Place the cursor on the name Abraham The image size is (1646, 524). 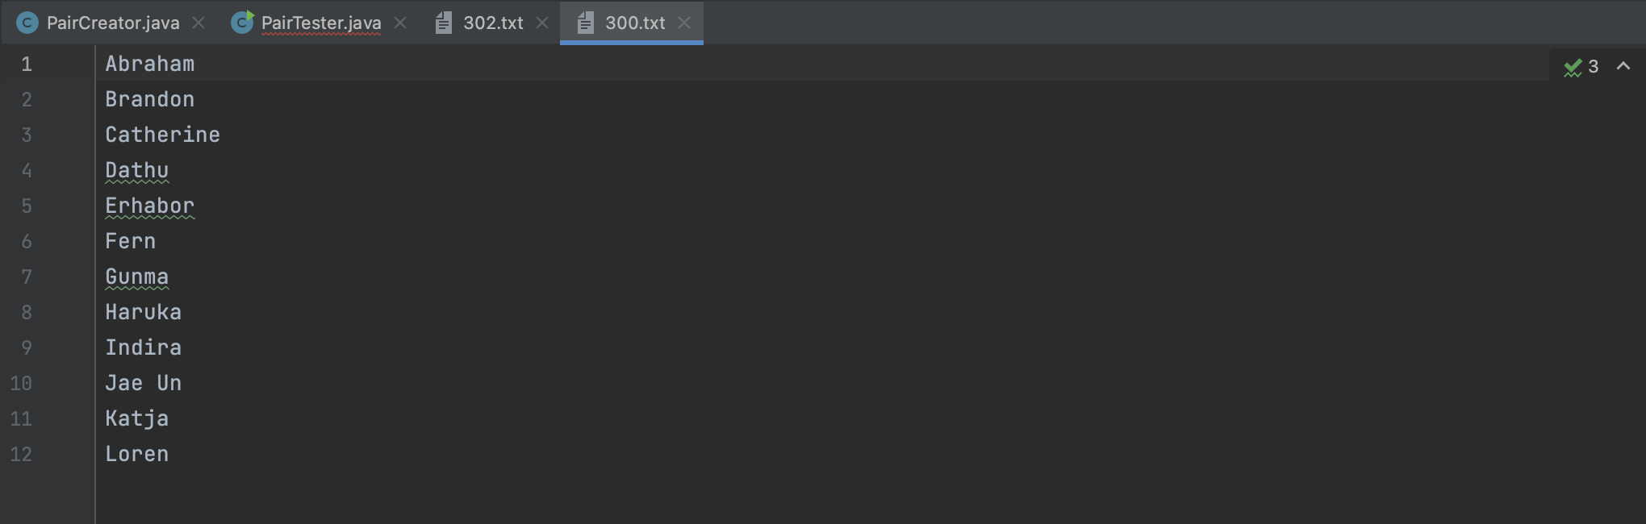[x=150, y=64]
